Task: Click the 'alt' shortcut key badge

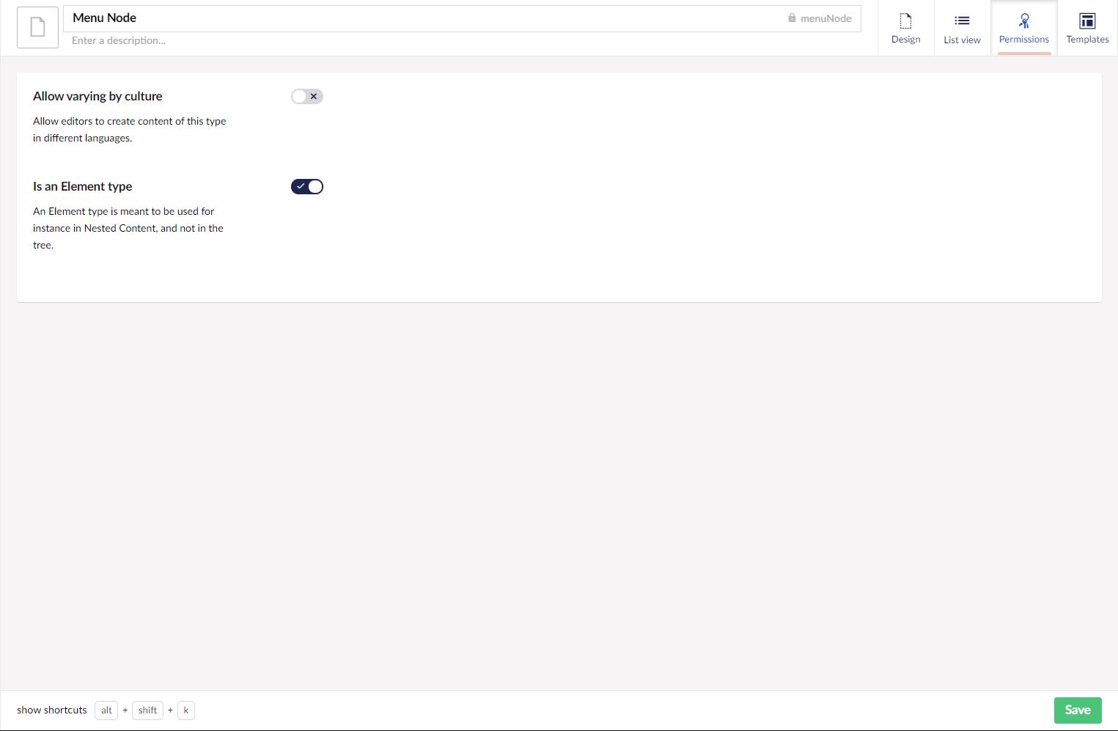Action: [106, 710]
